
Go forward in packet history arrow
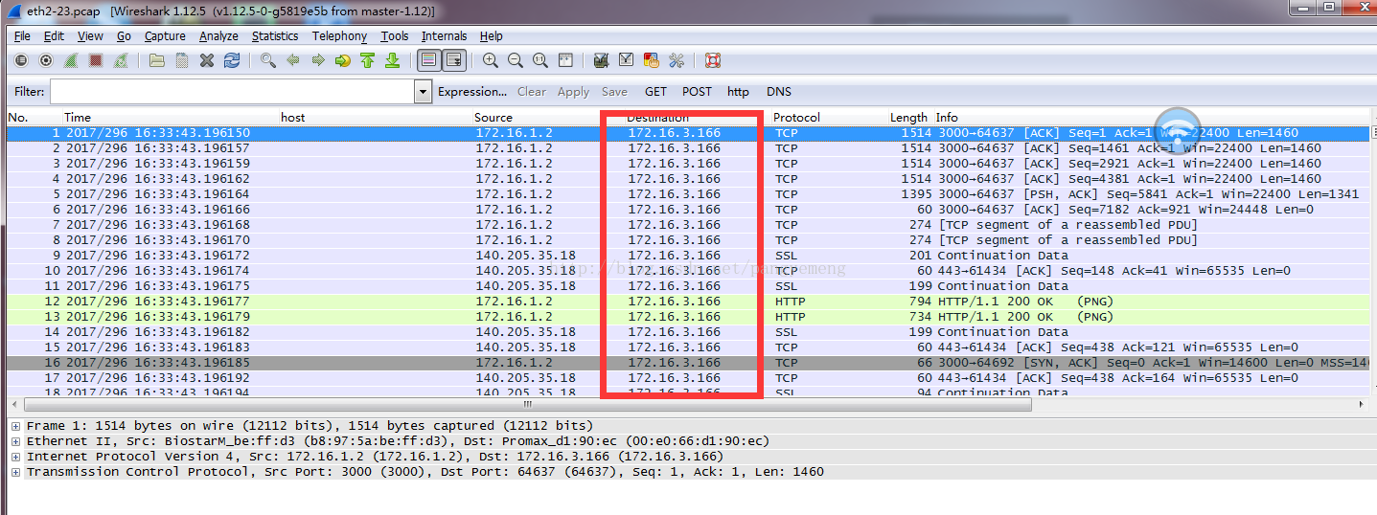318,60
